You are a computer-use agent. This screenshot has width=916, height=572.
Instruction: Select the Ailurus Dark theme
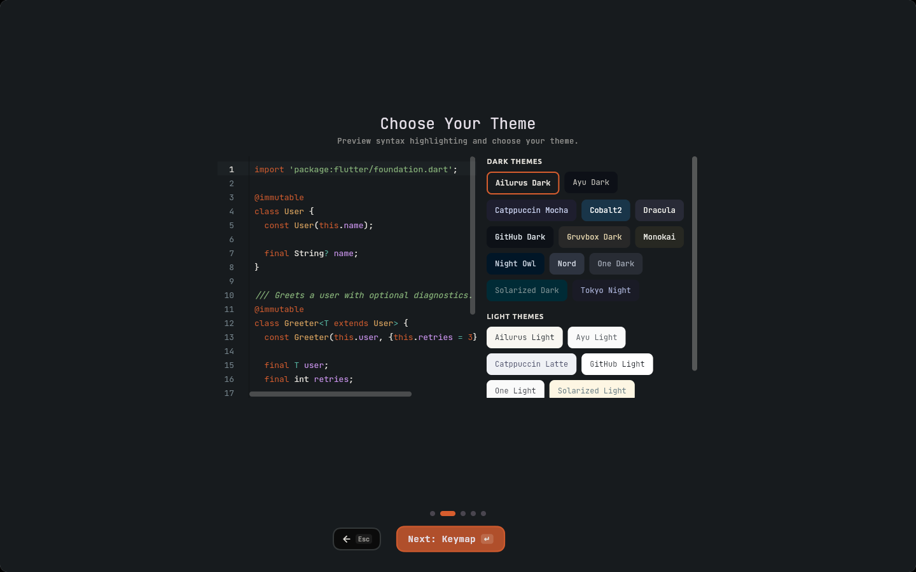click(523, 183)
